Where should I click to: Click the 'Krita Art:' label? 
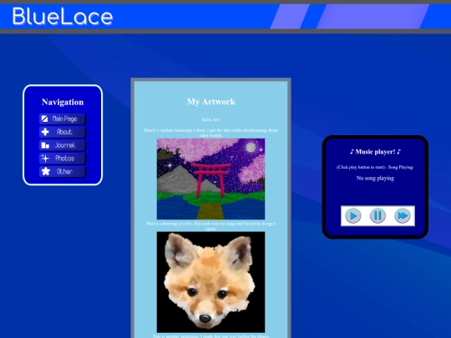[x=210, y=119]
